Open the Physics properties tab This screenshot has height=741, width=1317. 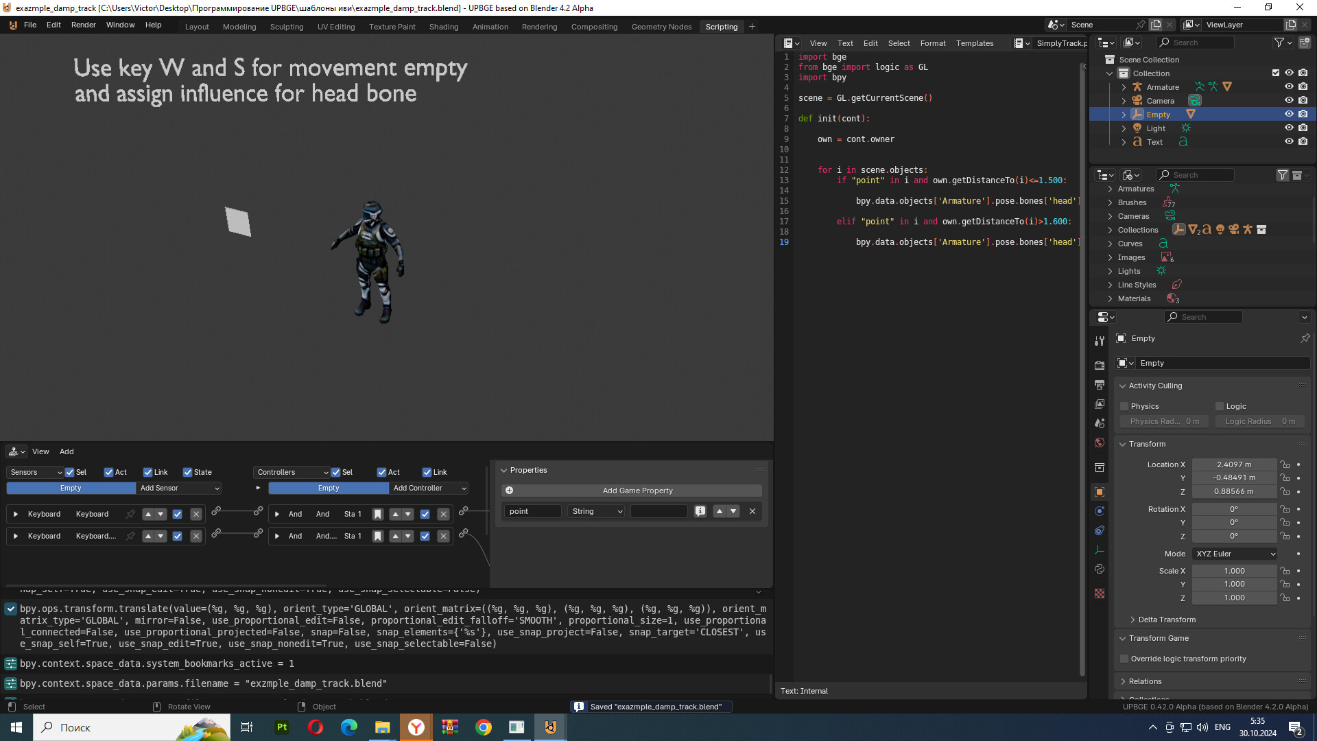click(x=1100, y=511)
